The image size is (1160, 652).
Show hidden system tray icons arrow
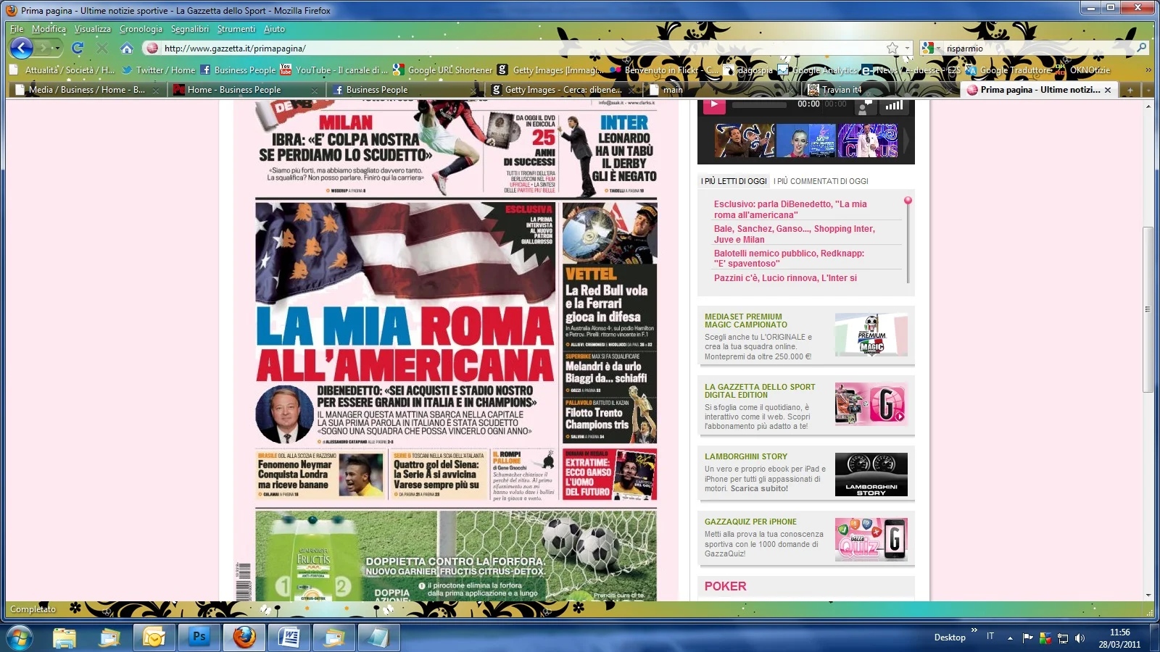(1010, 638)
